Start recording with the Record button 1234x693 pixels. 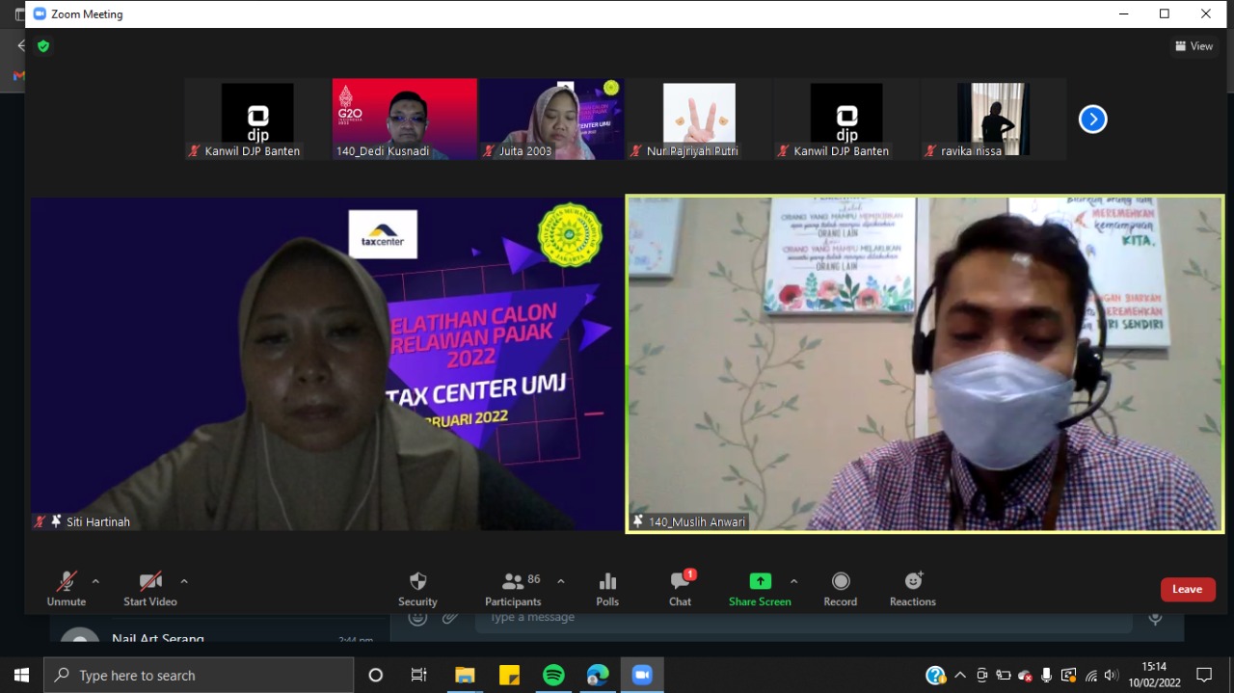click(x=840, y=588)
